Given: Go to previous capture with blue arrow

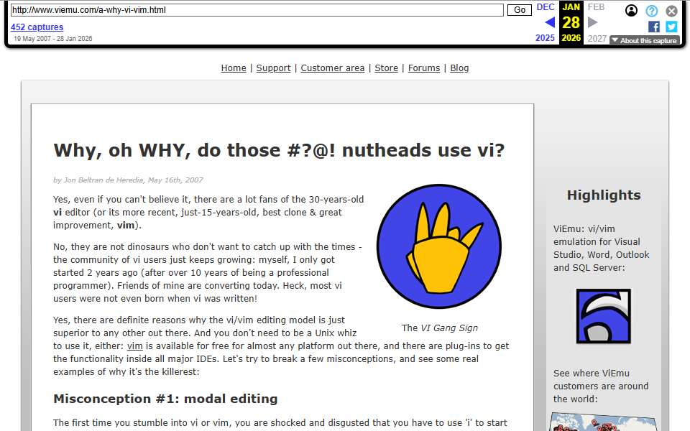Looking at the screenshot, I should [x=550, y=22].
